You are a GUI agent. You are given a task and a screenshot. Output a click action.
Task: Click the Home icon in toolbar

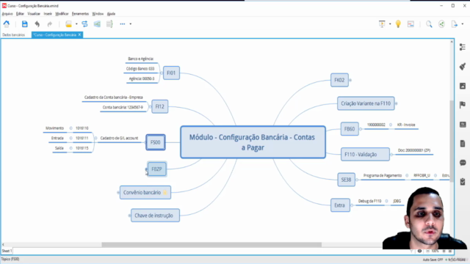click(x=7, y=24)
